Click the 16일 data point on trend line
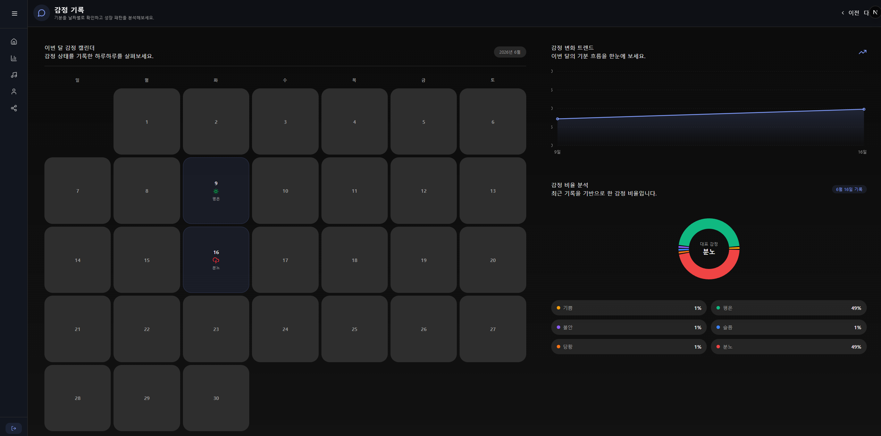 [864, 109]
